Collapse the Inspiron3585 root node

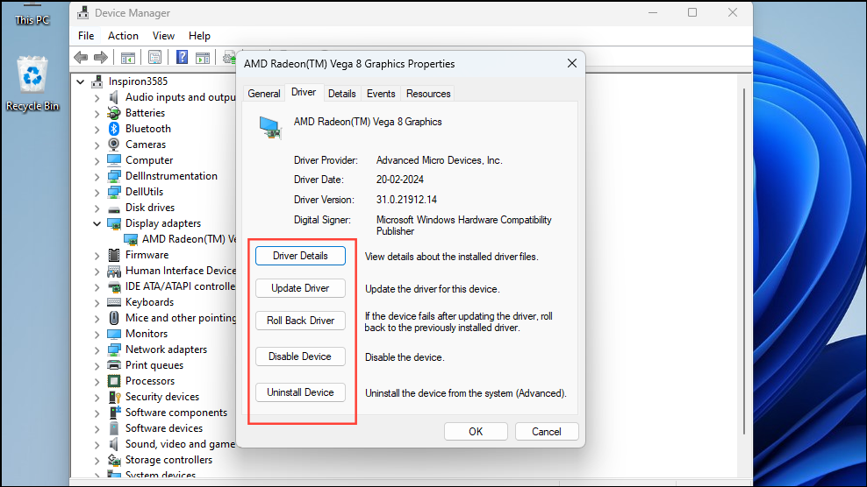pyautogui.click(x=80, y=81)
